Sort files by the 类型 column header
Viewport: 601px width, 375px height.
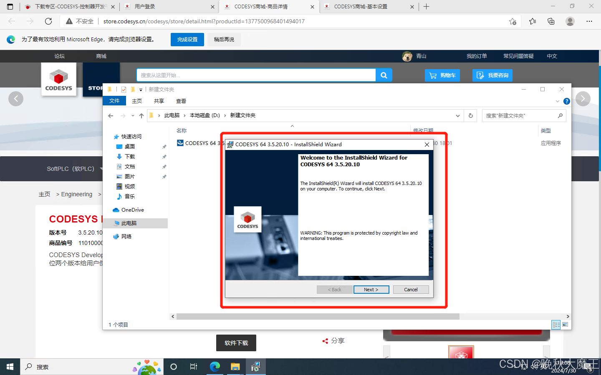(x=545, y=131)
